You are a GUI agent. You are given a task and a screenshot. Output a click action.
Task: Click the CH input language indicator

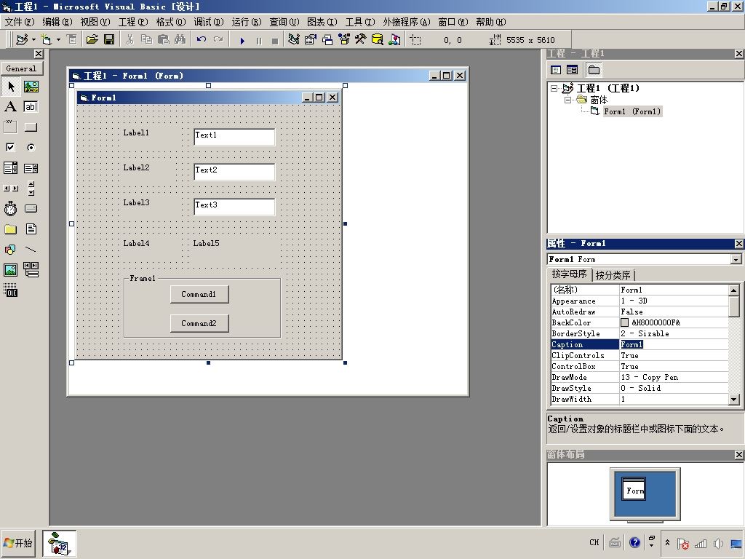[x=594, y=542]
